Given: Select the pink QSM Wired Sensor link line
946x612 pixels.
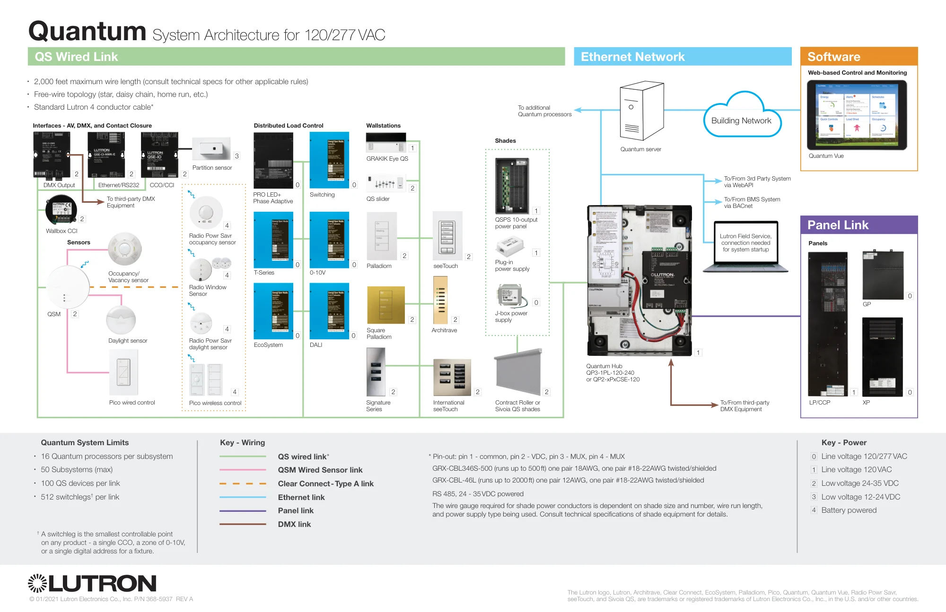Looking at the screenshot, I should (243, 470).
